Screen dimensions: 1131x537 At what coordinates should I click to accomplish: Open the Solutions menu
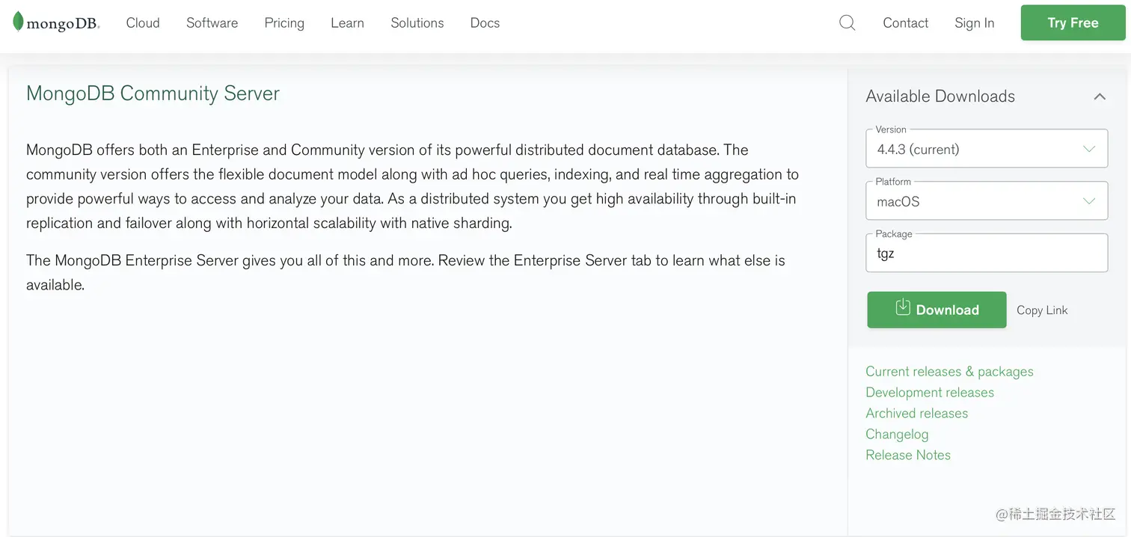coord(417,23)
